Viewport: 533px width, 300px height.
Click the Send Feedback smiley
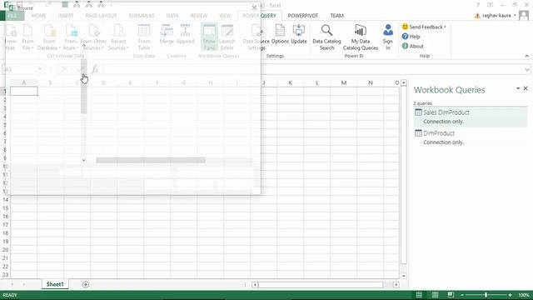[405, 27]
